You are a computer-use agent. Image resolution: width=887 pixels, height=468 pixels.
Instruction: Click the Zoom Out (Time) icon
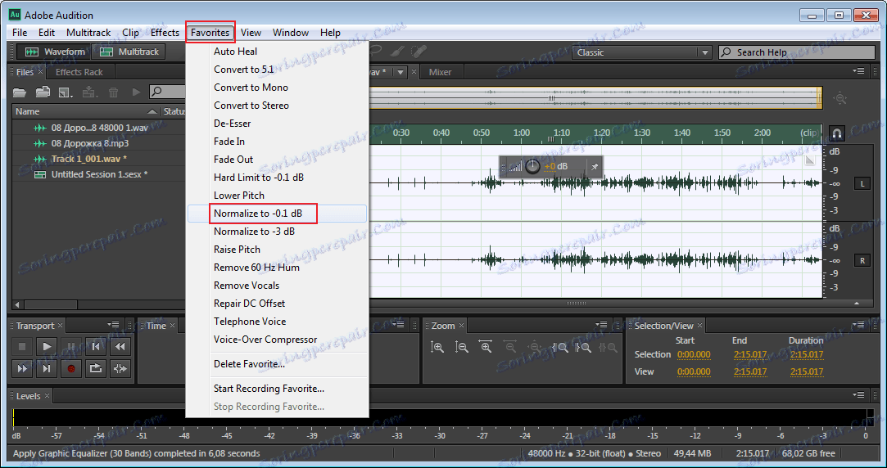click(509, 347)
